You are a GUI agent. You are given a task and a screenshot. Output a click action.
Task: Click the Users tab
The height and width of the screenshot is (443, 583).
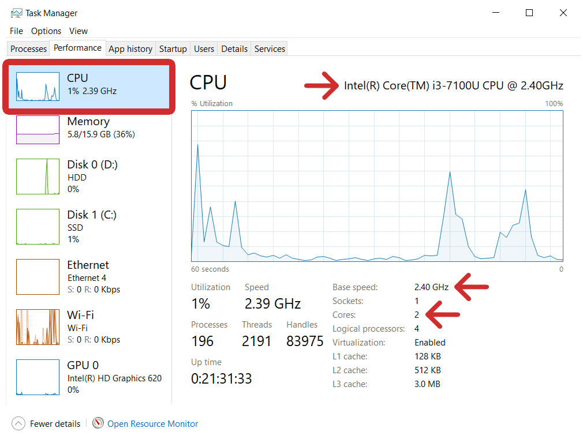[x=203, y=48]
